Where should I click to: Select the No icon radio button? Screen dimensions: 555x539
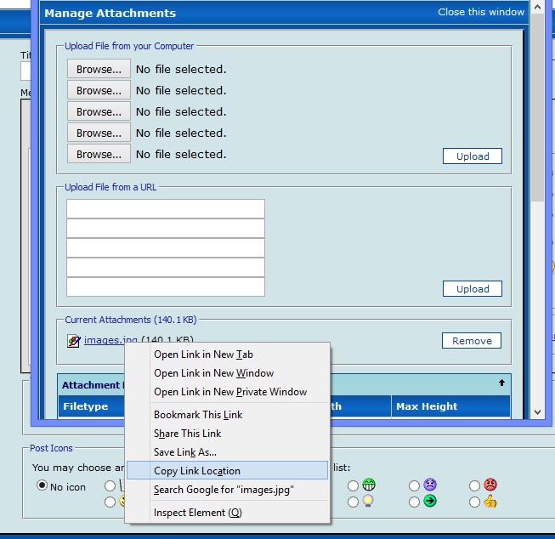coord(42,485)
